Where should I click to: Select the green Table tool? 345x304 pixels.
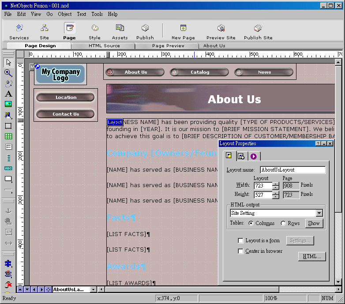click(x=8, y=136)
